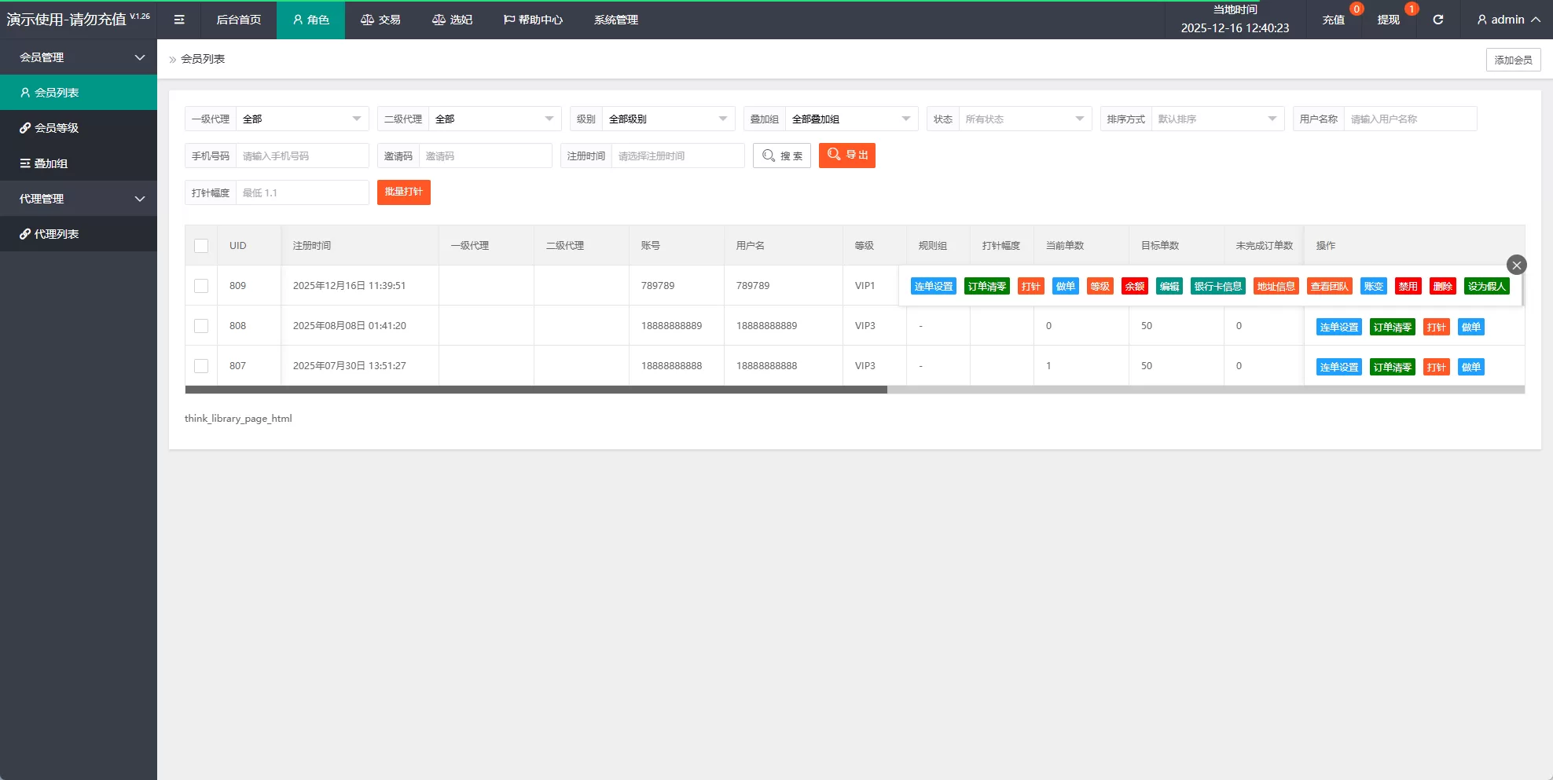The width and height of the screenshot is (1553, 780).
Task: Click the refresh icon in top bar
Action: tap(1437, 20)
